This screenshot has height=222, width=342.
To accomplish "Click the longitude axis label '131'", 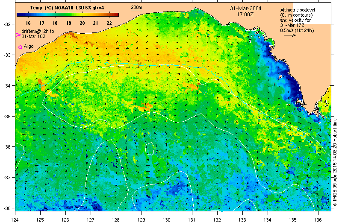I will pyautogui.click(x=192, y=219).
